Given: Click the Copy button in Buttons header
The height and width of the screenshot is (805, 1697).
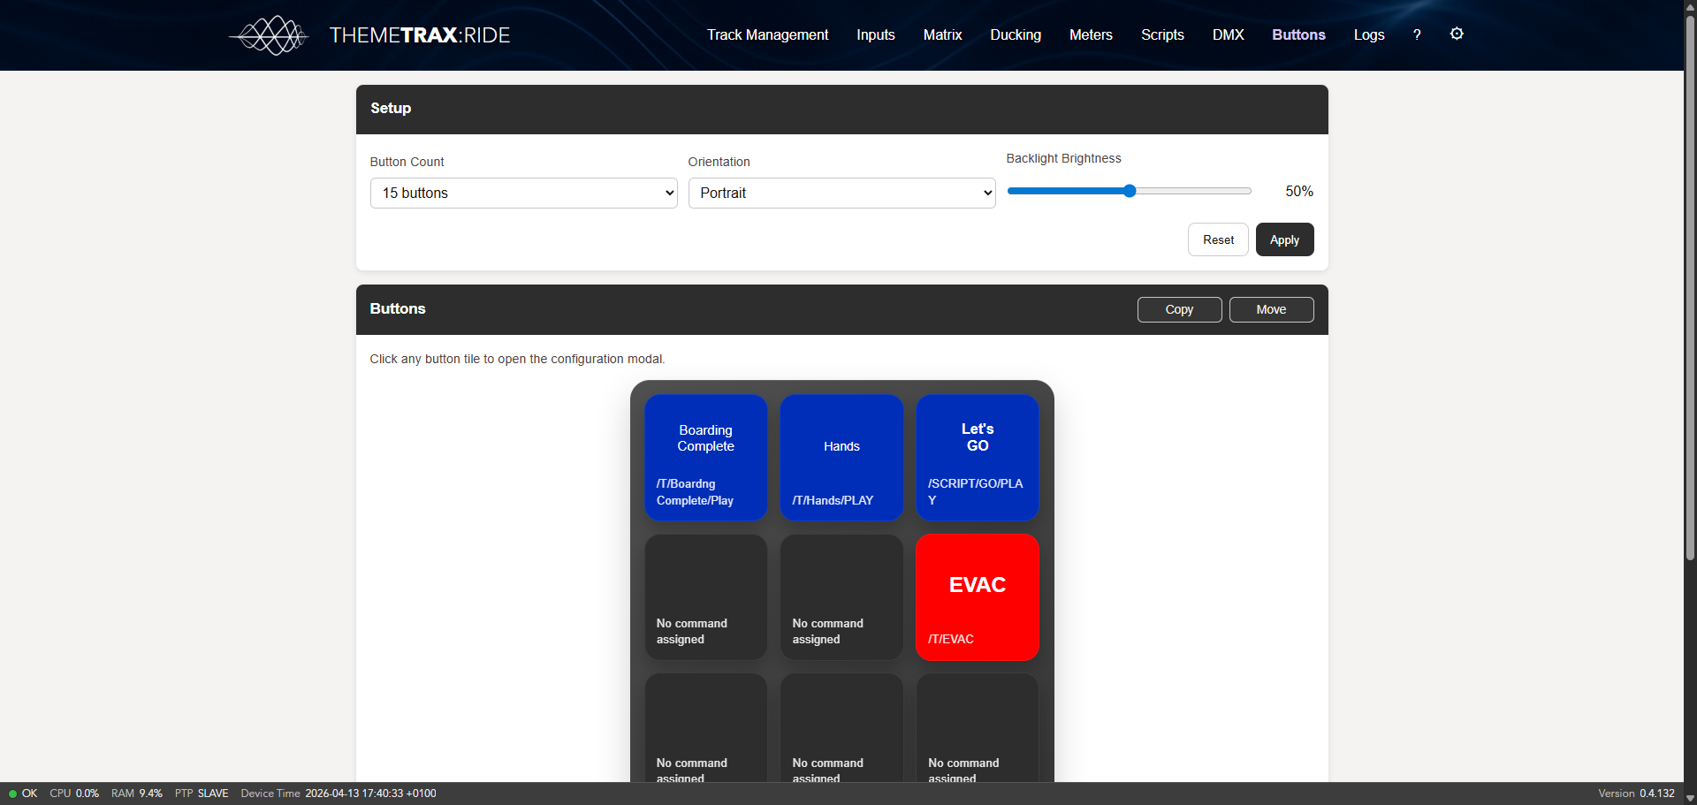Looking at the screenshot, I should click(x=1178, y=310).
